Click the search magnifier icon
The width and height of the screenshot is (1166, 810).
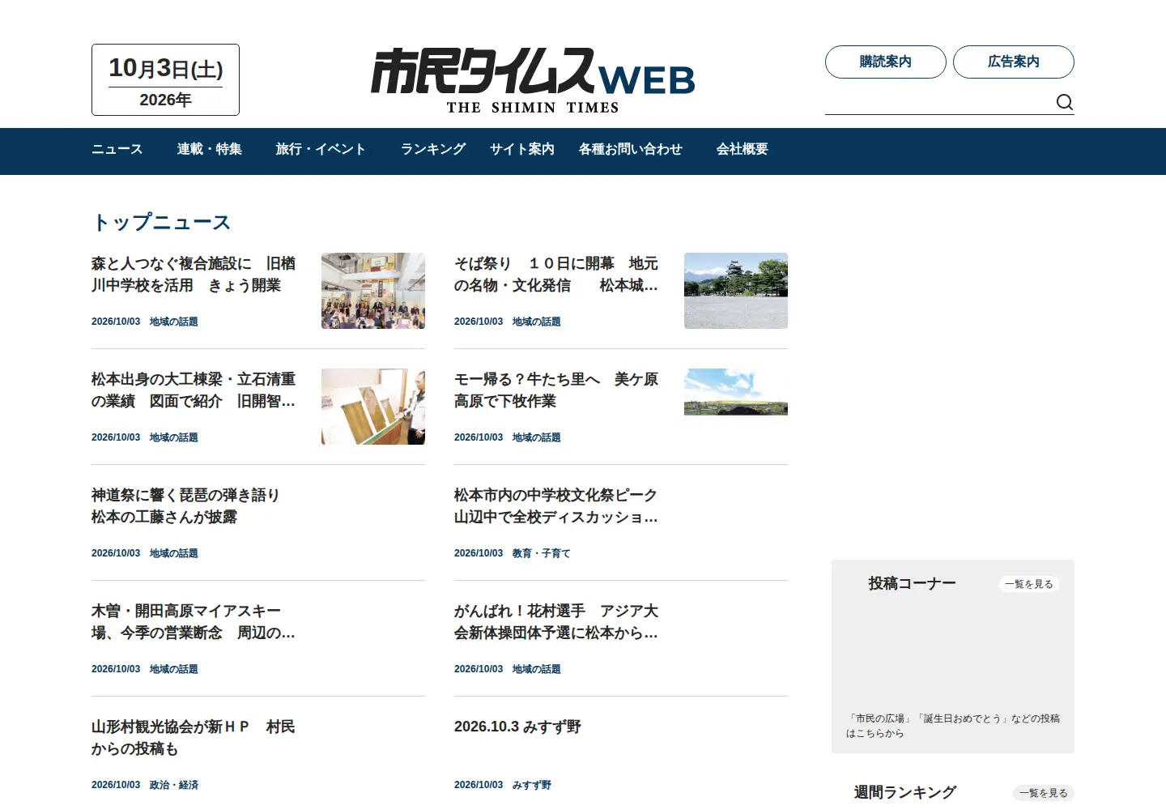1065,102
